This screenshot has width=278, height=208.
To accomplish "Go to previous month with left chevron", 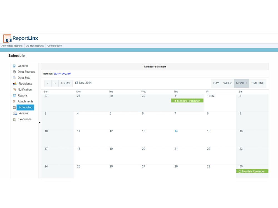I will coord(48,83).
